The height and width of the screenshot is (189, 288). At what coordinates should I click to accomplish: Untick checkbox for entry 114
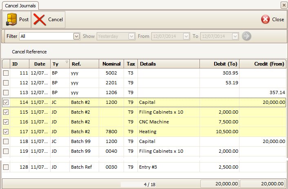tap(6, 103)
